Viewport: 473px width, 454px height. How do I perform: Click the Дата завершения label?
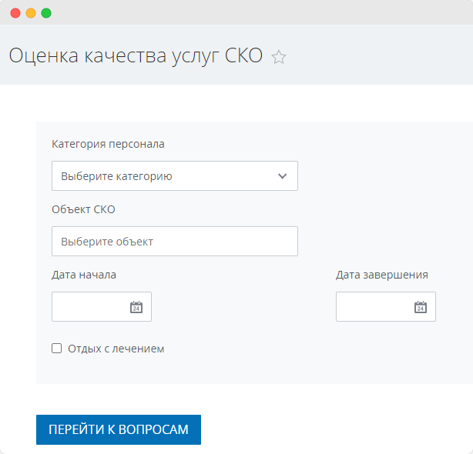(x=382, y=275)
